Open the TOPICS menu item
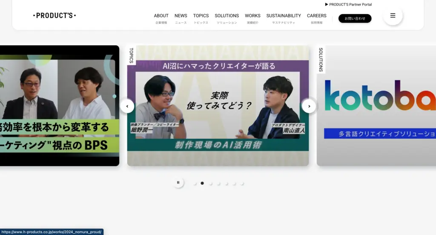 point(201,18)
